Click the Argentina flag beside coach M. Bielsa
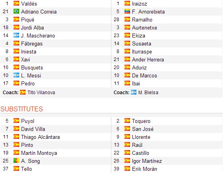 tap(134, 92)
